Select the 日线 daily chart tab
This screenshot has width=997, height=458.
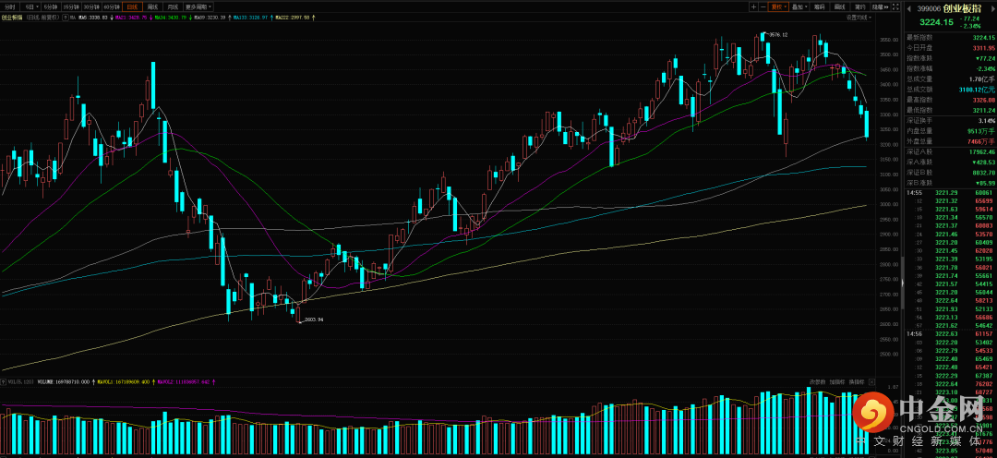[x=132, y=7]
